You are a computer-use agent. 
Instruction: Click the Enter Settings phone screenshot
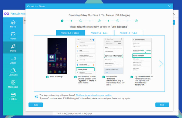click(57, 56)
